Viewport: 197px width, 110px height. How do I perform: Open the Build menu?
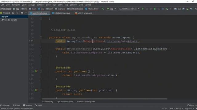click(48, 5)
